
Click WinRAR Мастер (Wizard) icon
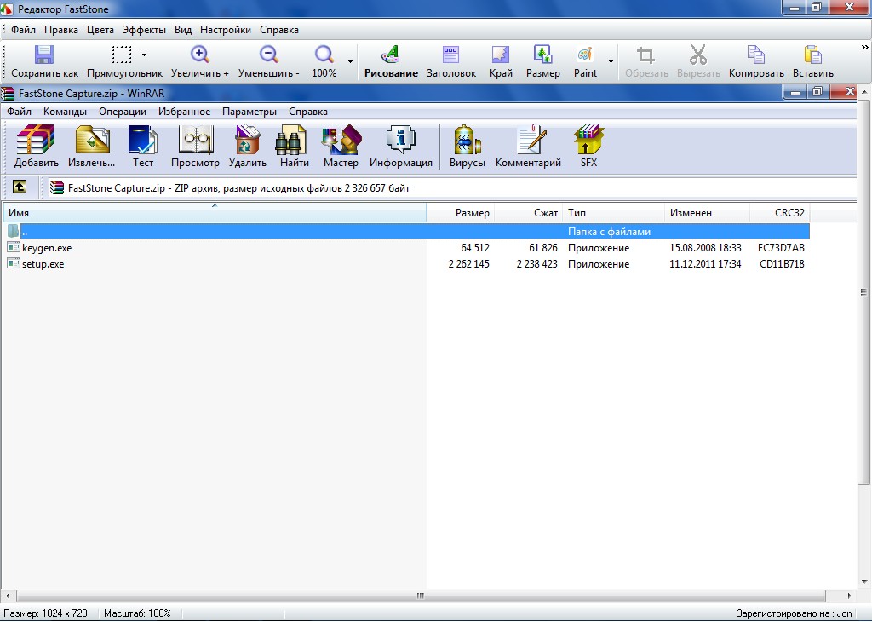pyautogui.click(x=341, y=140)
